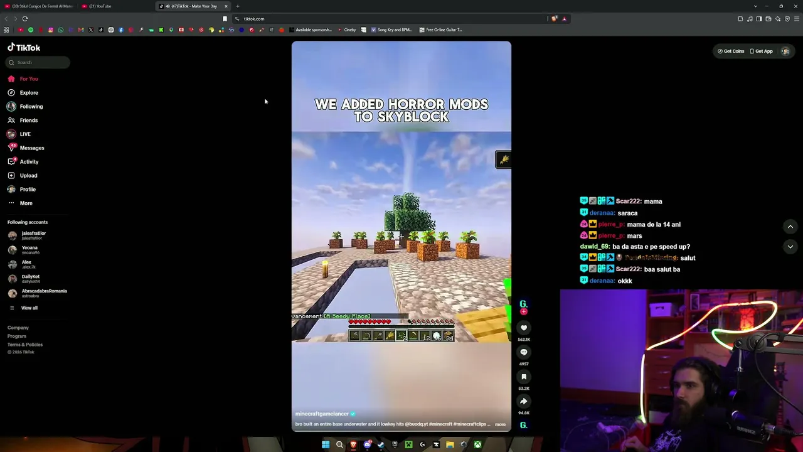Image resolution: width=803 pixels, height=452 pixels.
Task: Go to Following feed icon
Action: click(x=11, y=107)
